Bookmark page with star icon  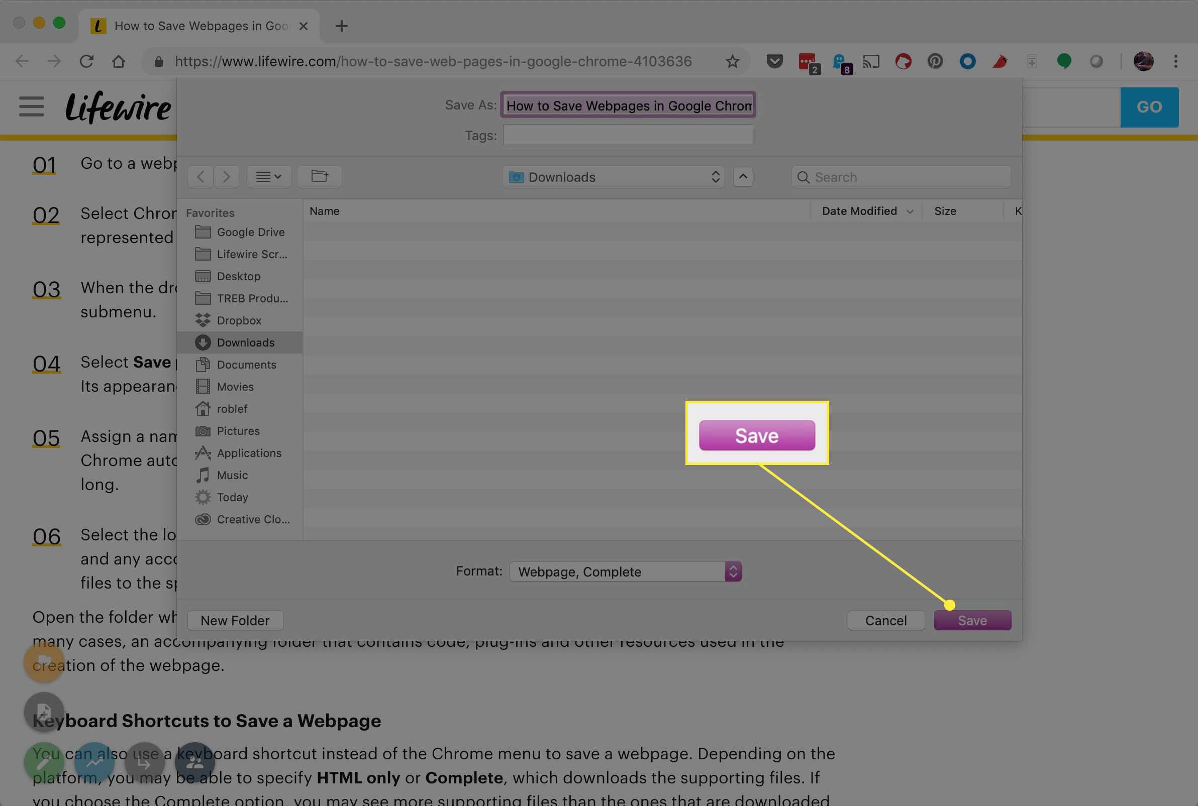pos(732,62)
